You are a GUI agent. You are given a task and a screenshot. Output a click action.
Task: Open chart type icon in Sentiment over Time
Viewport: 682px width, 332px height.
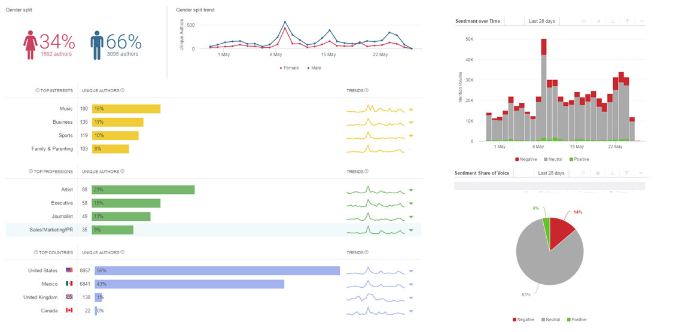point(598,22)
